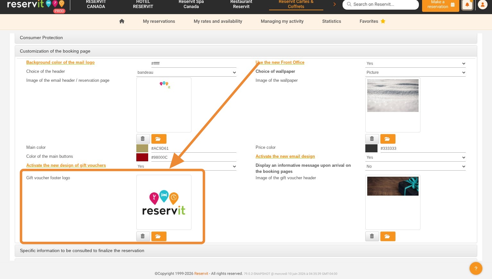The image size is (492, 279).
Task: Open the informative message upon arrival dropdown
Action: pyautogui.click(x=415, y=166)
